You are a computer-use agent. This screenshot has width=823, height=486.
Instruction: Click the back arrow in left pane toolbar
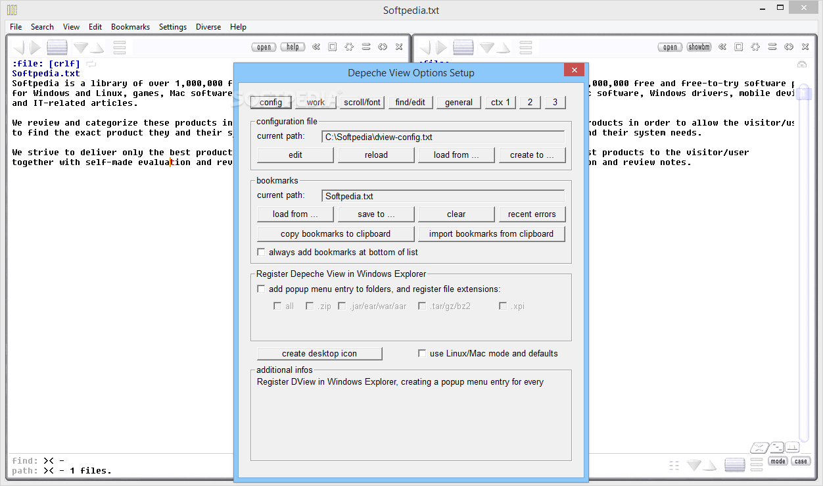click(x=19, y=47)
